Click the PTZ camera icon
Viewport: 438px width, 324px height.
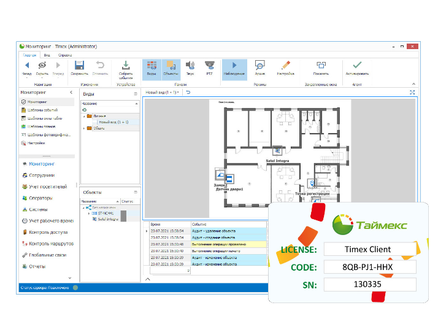[x=209, y=66]
